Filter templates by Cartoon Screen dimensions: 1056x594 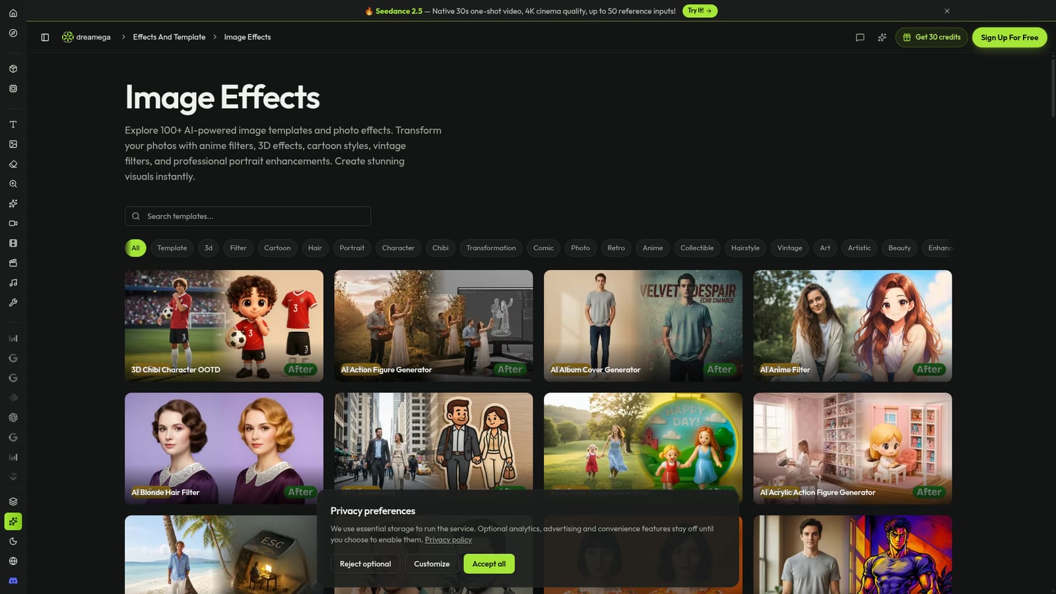[x=277, y=248]
